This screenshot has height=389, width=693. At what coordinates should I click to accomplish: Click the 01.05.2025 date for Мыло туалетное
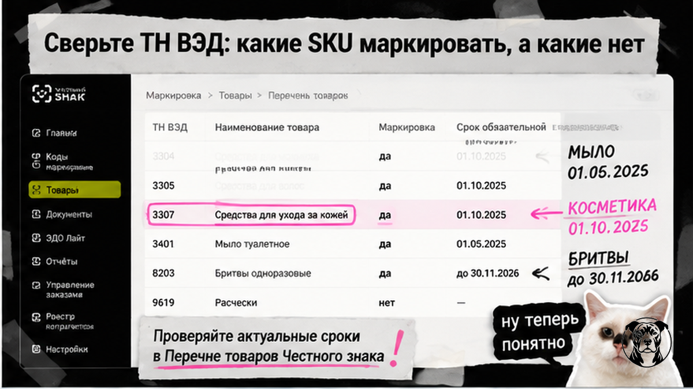(481, 244)
